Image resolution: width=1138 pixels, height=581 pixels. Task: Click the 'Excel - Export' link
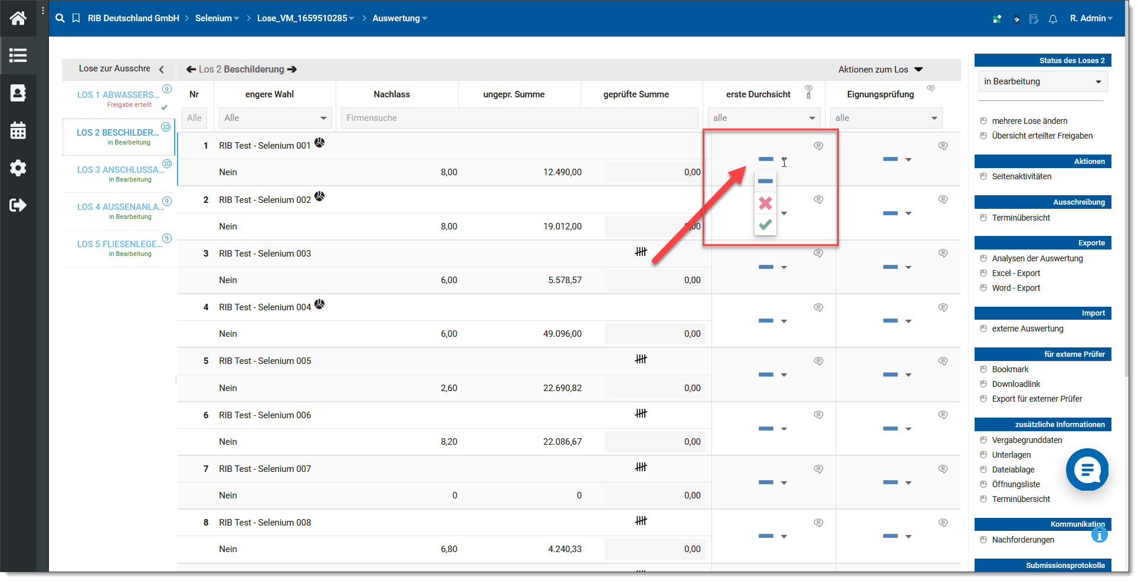(1016, 273)
